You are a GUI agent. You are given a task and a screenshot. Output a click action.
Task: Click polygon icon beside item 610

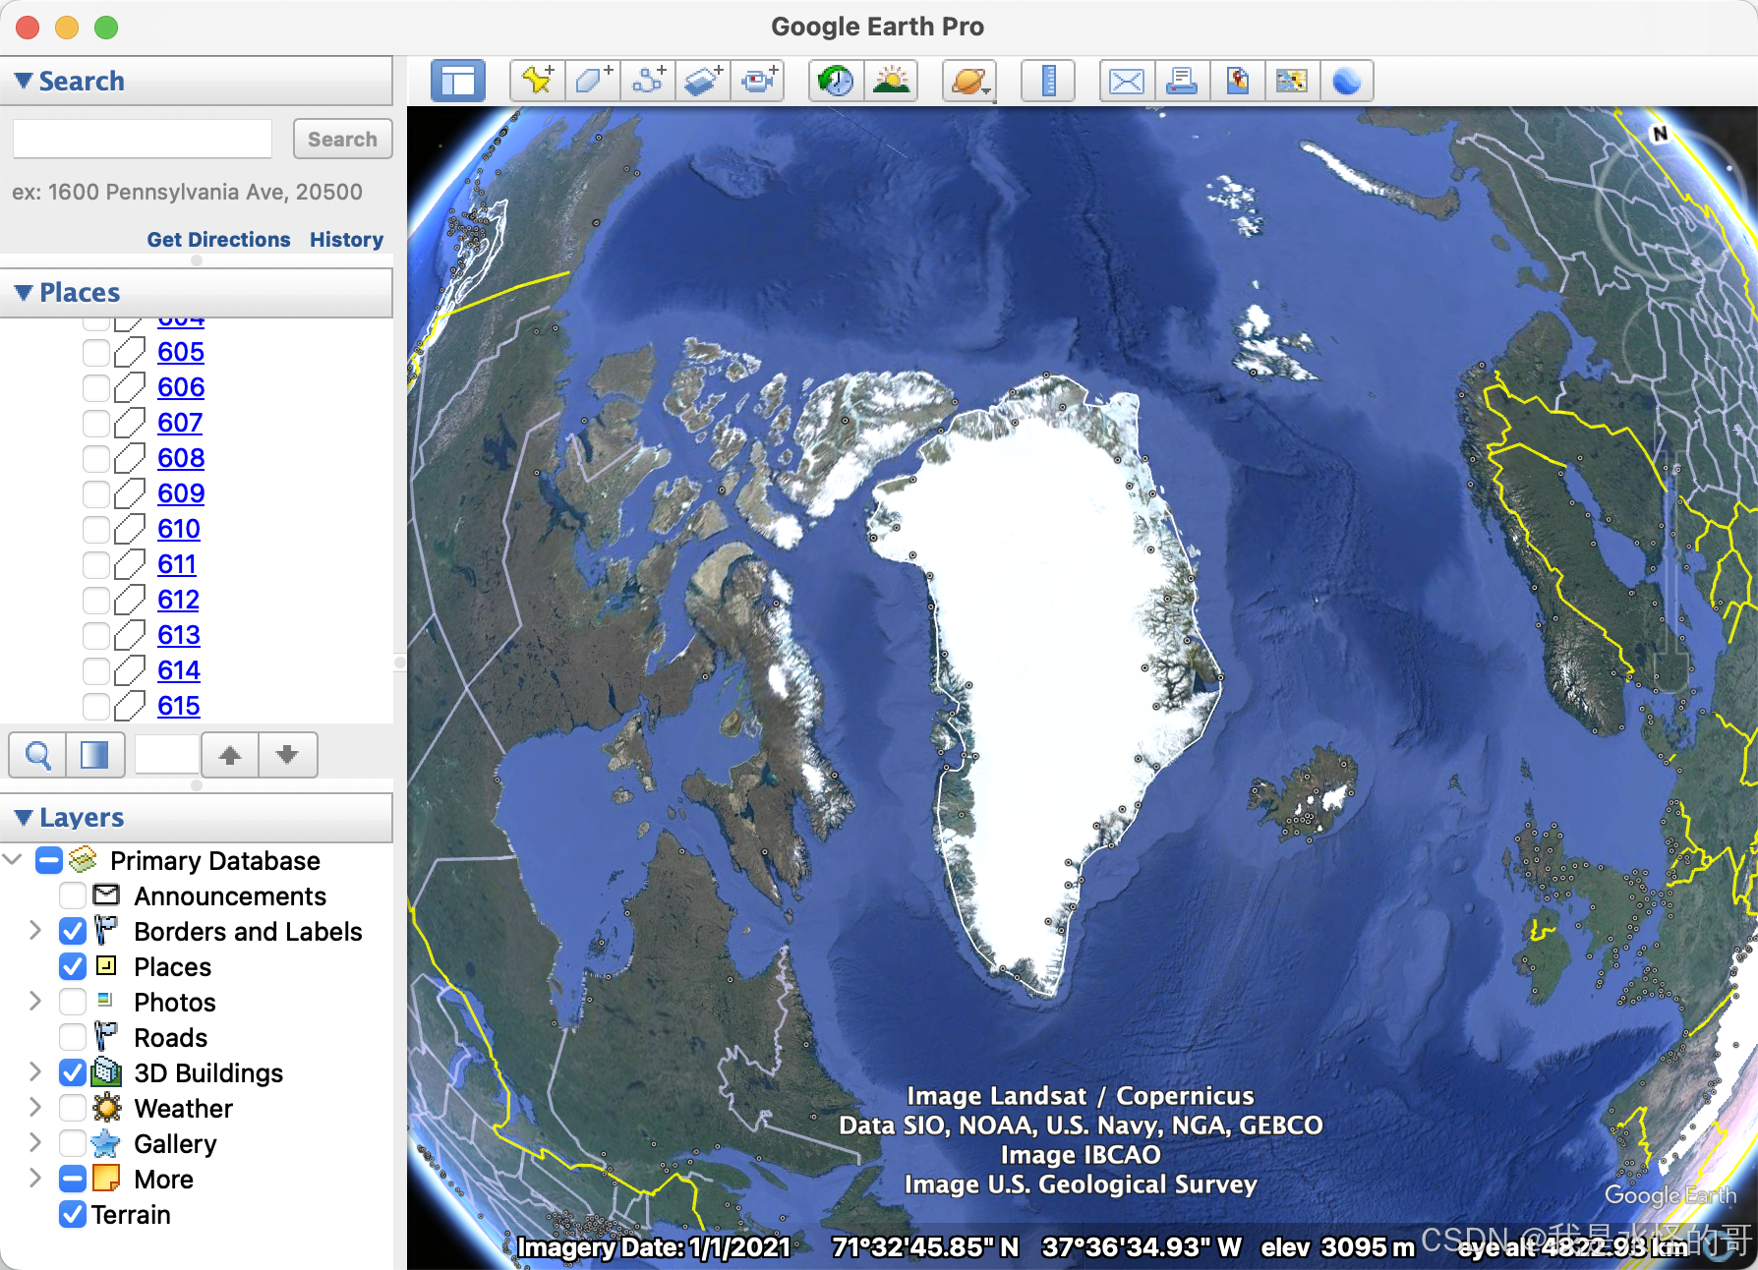click(x=130, y=529)
